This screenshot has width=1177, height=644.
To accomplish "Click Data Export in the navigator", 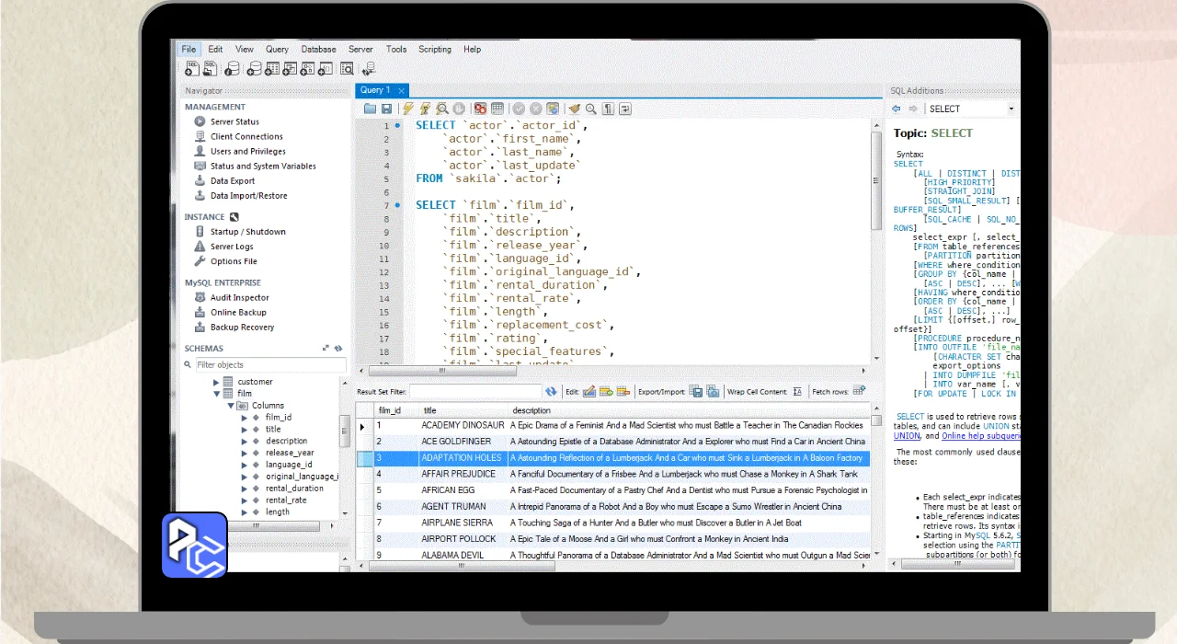I will coord(233,181).
